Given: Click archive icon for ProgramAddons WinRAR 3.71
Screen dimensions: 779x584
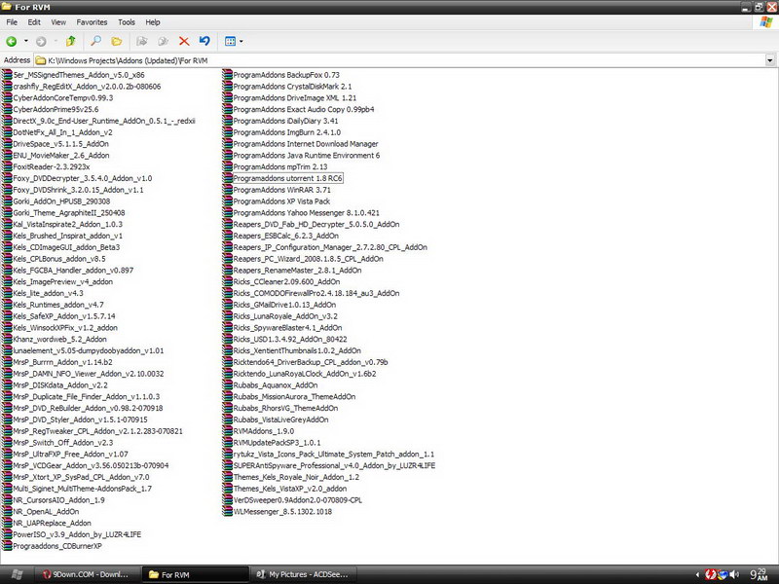Looking at the screenshot, I should [227, 190].
